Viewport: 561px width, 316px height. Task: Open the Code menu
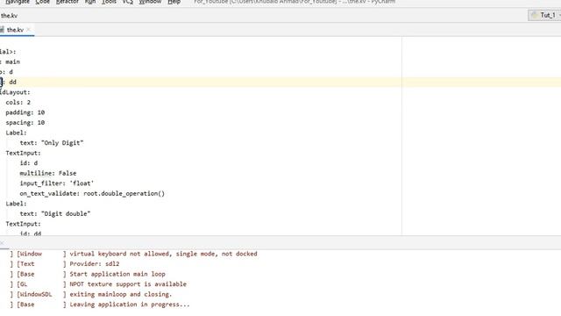(43, 2)
